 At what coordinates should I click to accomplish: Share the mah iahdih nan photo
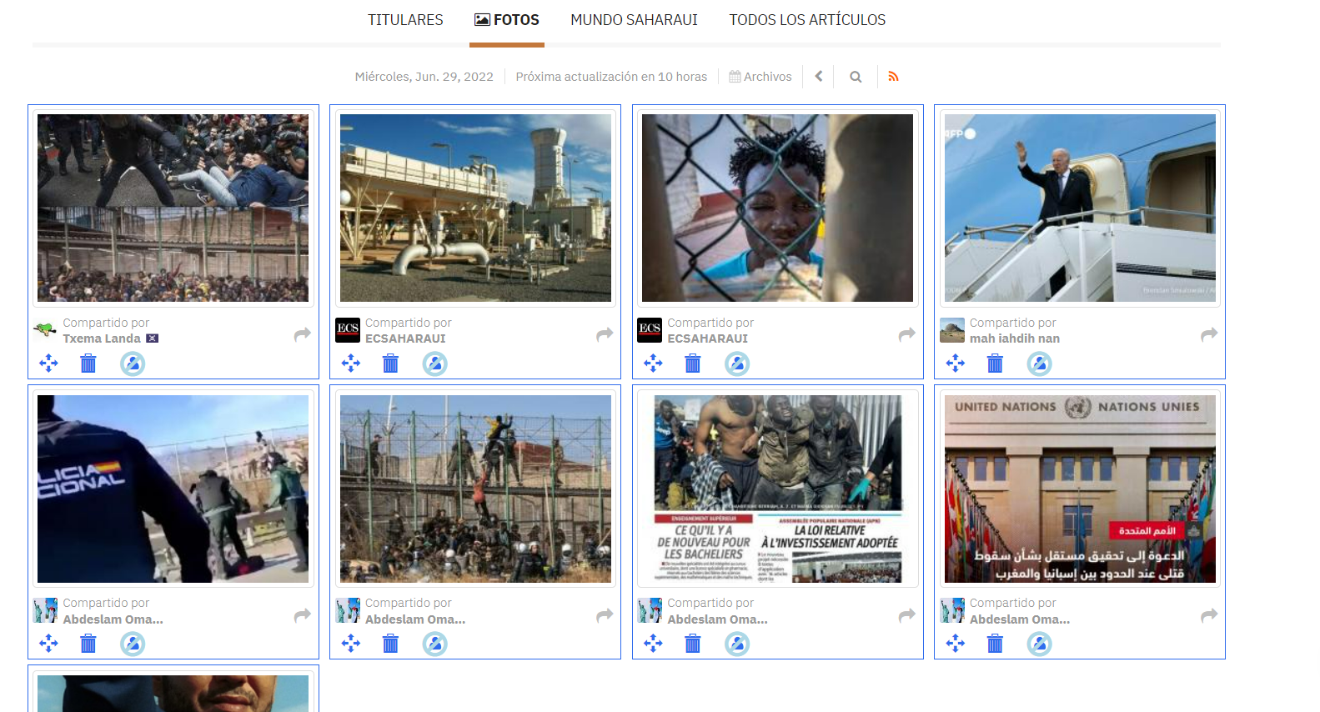point(1209,334)
